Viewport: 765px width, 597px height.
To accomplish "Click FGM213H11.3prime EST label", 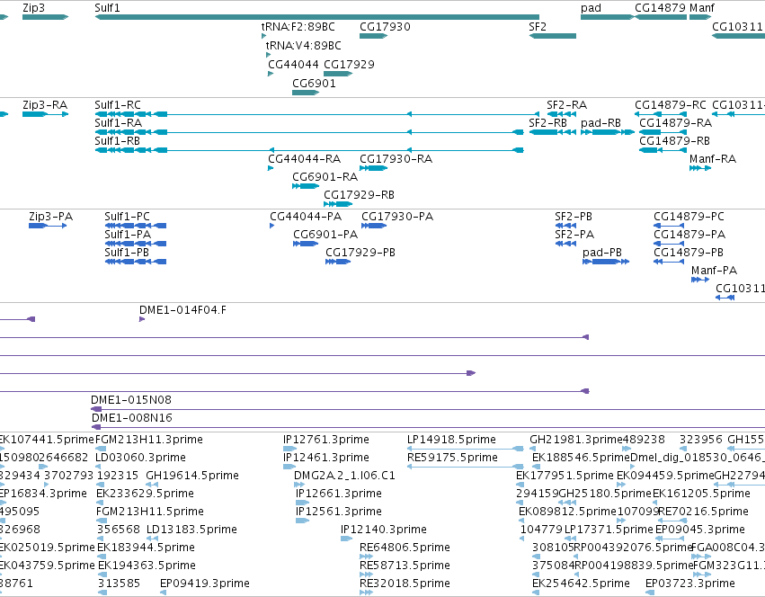I will pos(149,440).
